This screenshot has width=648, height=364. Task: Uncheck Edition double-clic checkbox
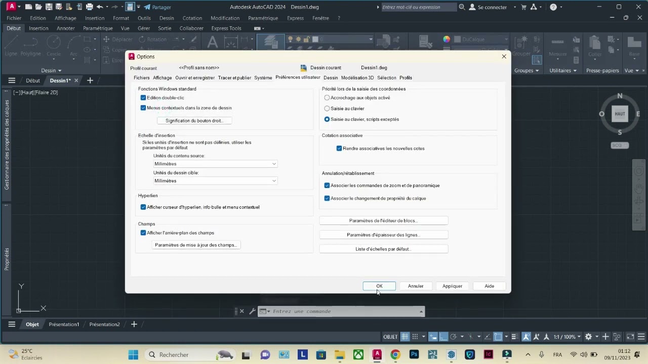coord(143,98)
